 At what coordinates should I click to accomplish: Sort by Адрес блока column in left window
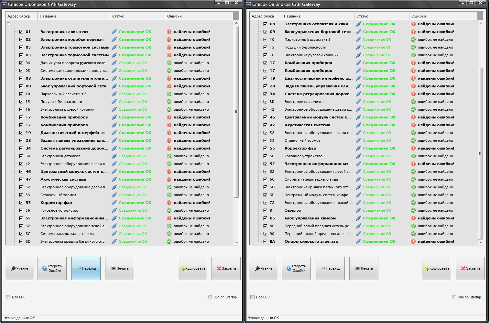coord(21,16)
